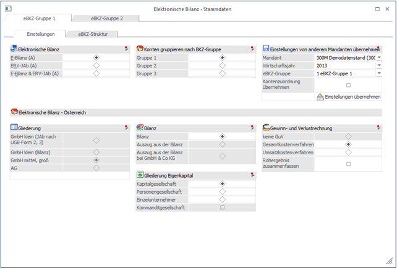Switch to eBKZ-Gruppe 2 tab
Image resolution: width=397 pixels, height=269 pixels.
click(x=106, y=19)
